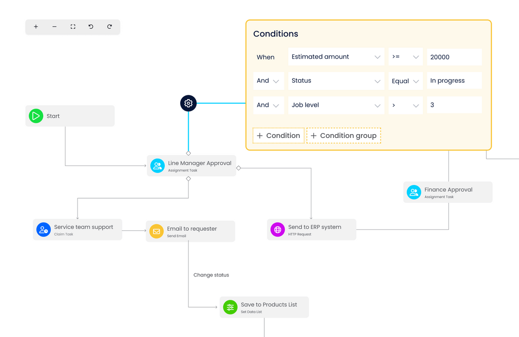Click the Line Manager Approval assignment icon
This screenshot has width=519, height=337.
pos(157,165)
